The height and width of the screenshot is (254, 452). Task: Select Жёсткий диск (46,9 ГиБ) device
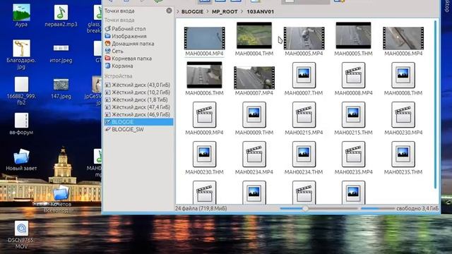point(138,114)
